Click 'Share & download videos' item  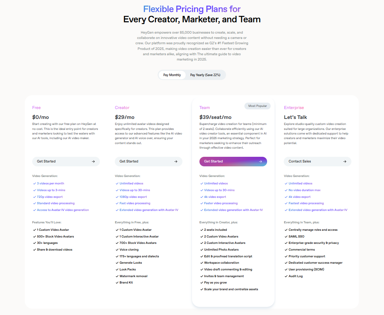coord(55,250)
